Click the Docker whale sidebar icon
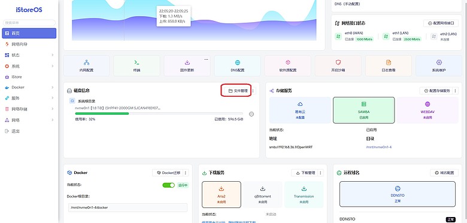This screenshot has height=223, width=467. pyautogui.click(x=7, y=87)
